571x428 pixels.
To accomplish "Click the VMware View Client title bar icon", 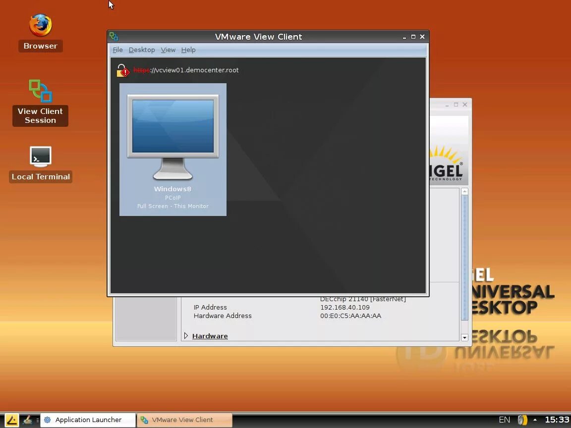I will pyautogui.click(x=114, y=36).
